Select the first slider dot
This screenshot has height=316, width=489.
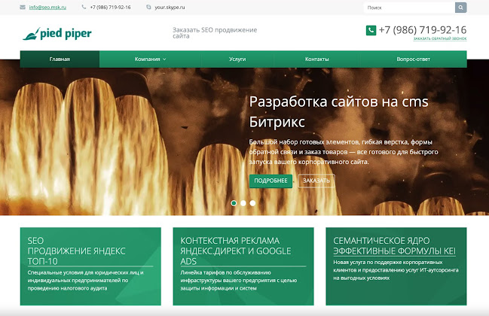(234, 203)
